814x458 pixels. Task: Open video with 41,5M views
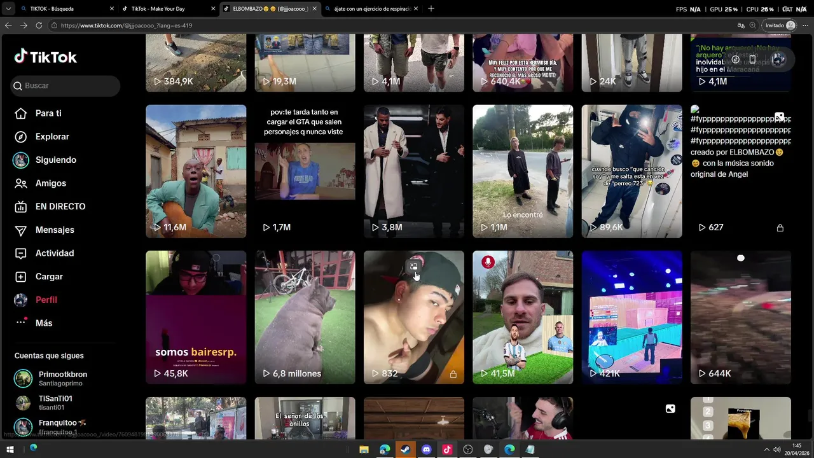pyautogui.click(x=523, y=317)
